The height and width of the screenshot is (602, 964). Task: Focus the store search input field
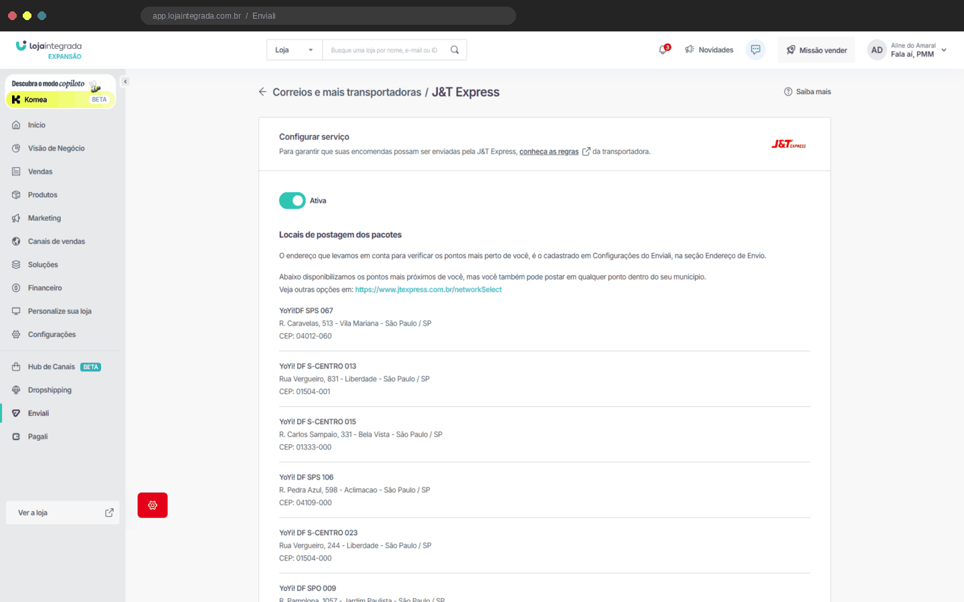[385, 50]
